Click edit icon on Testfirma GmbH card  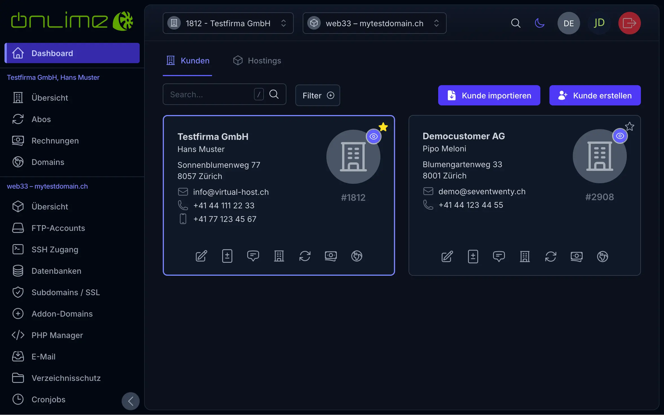(x=201, y=256)
